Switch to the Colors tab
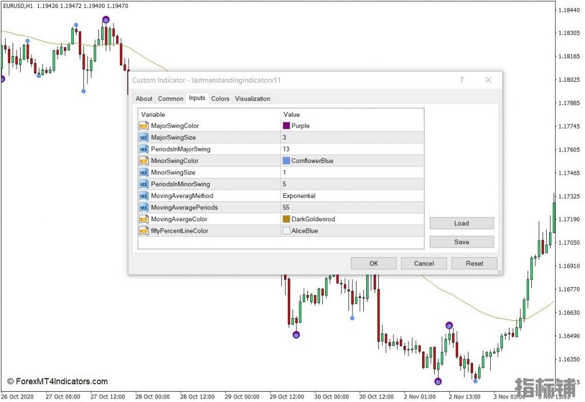Image resolution: width=585 pixels, height=402 pixels. point(220,99)
